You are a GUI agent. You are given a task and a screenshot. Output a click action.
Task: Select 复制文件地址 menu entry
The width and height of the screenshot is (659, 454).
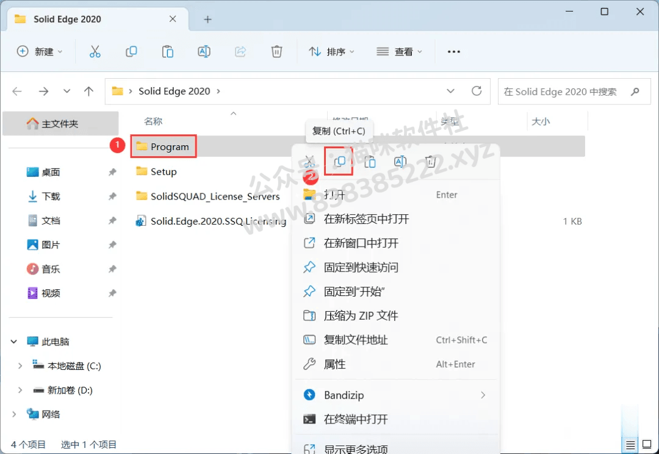pos(395,340)
